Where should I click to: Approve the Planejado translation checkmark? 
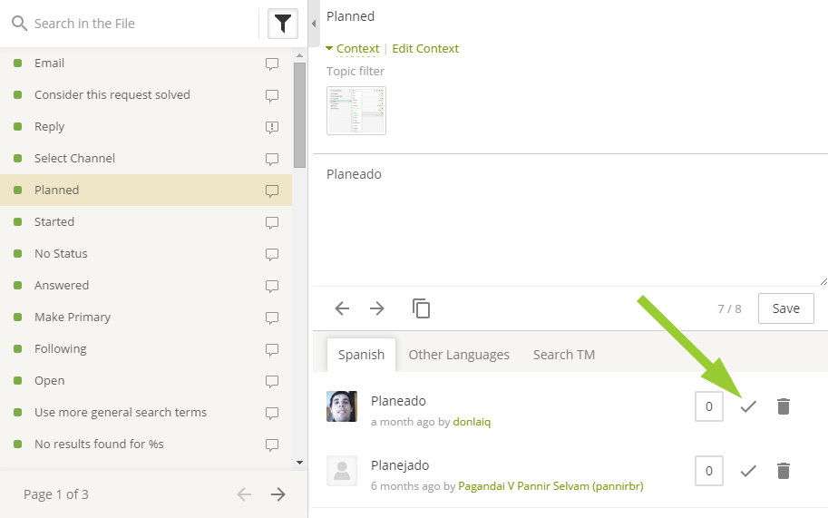coord(748,470)
